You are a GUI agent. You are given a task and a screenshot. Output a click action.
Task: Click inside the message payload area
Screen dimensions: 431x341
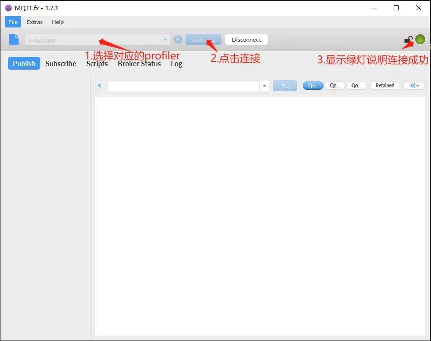point(260,216)
